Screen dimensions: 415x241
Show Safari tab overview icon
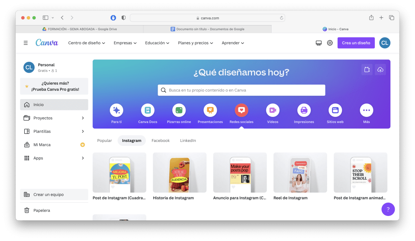(x=391, y=18)
